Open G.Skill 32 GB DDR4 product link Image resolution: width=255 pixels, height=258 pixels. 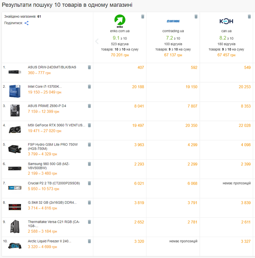pos(52,203)
